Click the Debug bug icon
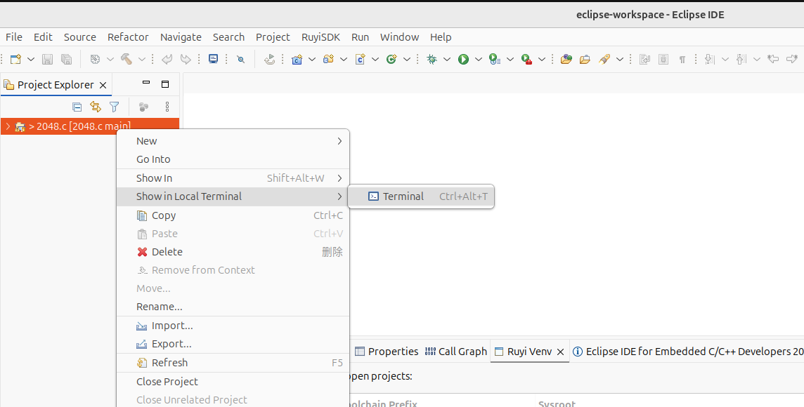The height and width of the screenshot is (407, 804). pos(432,60)
